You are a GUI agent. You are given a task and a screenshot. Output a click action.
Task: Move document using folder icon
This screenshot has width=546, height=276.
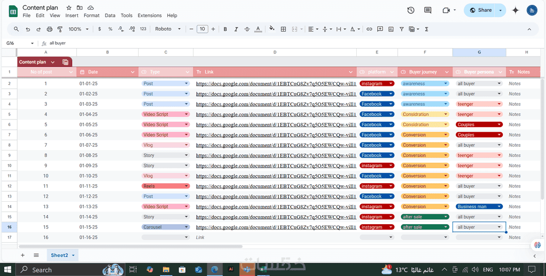[x=80, y=7]
